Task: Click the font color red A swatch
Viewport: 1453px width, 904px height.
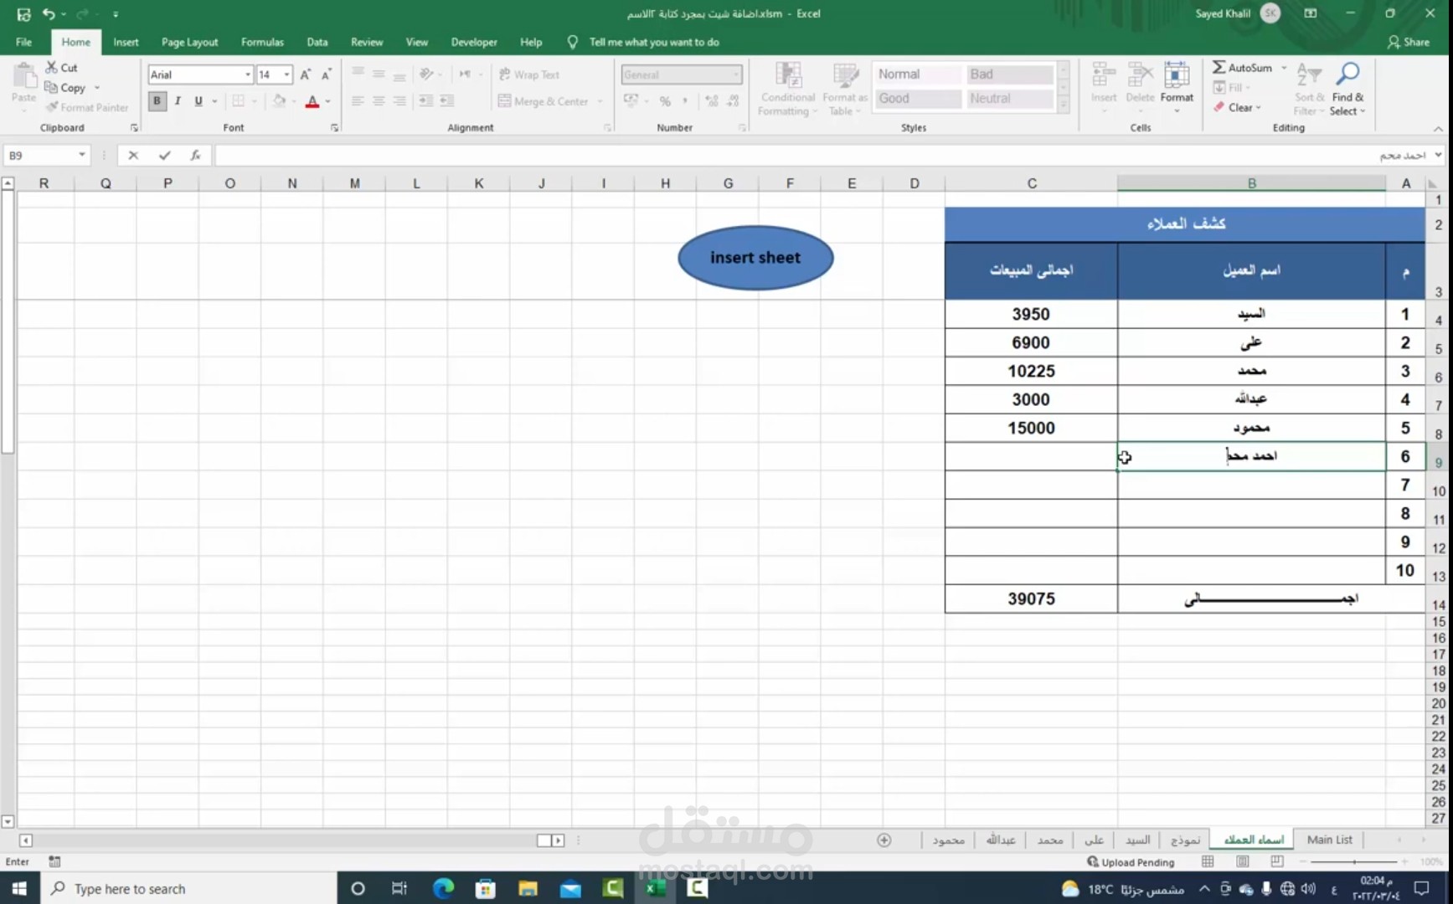Action: pyautogui.click(x=312, y=101)
